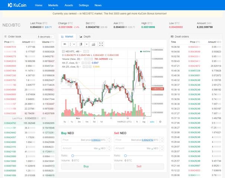Open the decimals dropdown in Order book
225x178 pixels.
[45, 37]
